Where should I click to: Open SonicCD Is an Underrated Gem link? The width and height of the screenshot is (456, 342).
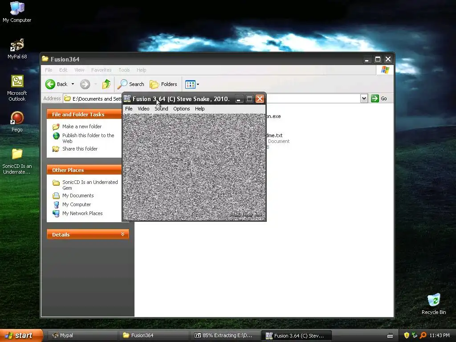[x=90, y=185]
